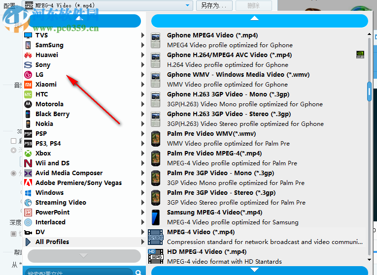Image resolution: width=377 pixels, height=275 pixels.
Task: Open the Adobe Premiere/Sony Vegas category
Action: [x=84, y=183]
